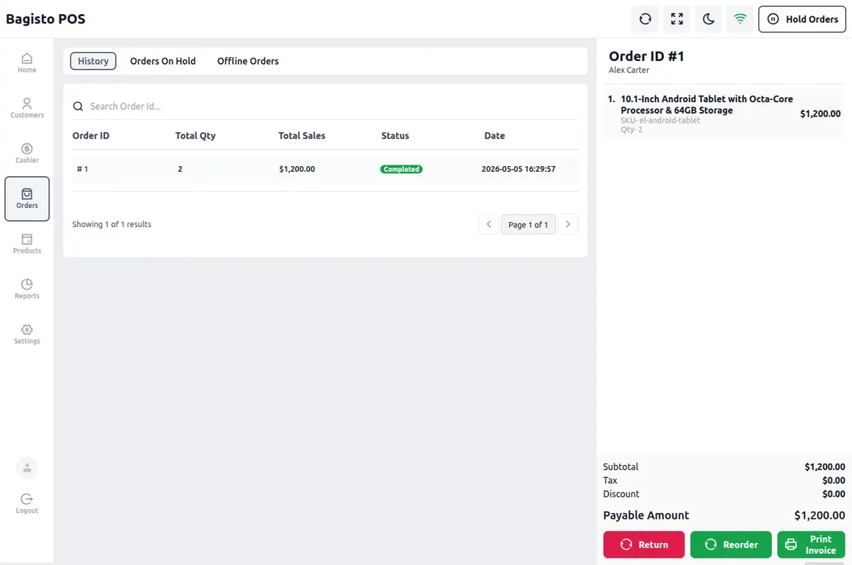Click the Discount label
Screen dimensions: 852x565
point(621,494)
